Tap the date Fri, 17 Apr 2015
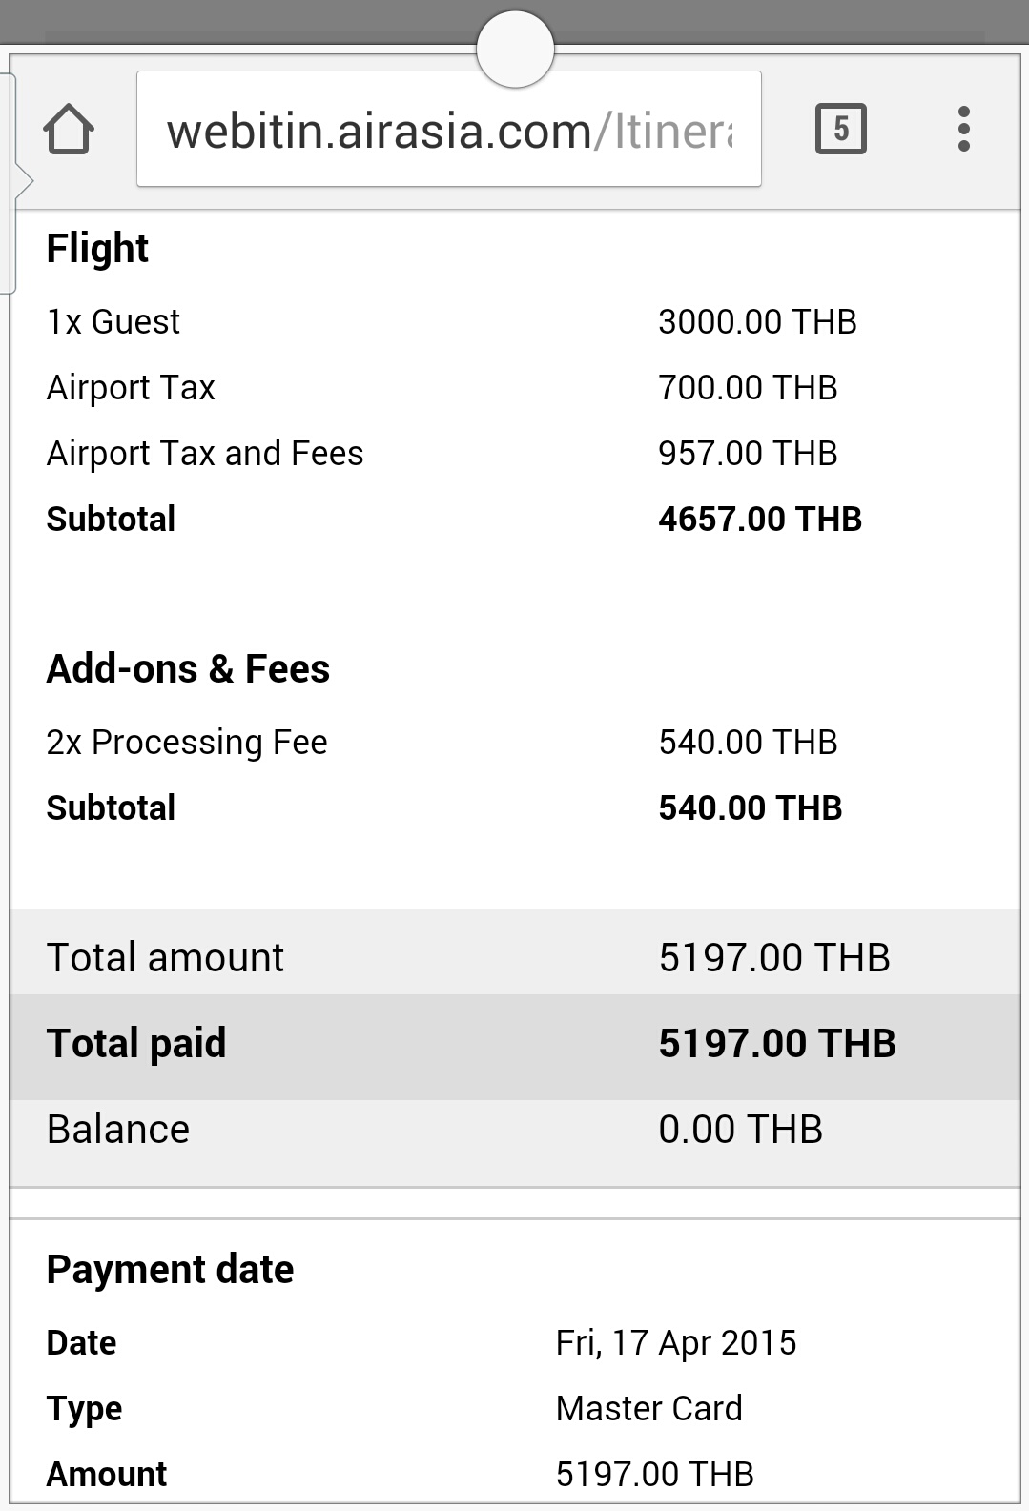 [676, 1343]
